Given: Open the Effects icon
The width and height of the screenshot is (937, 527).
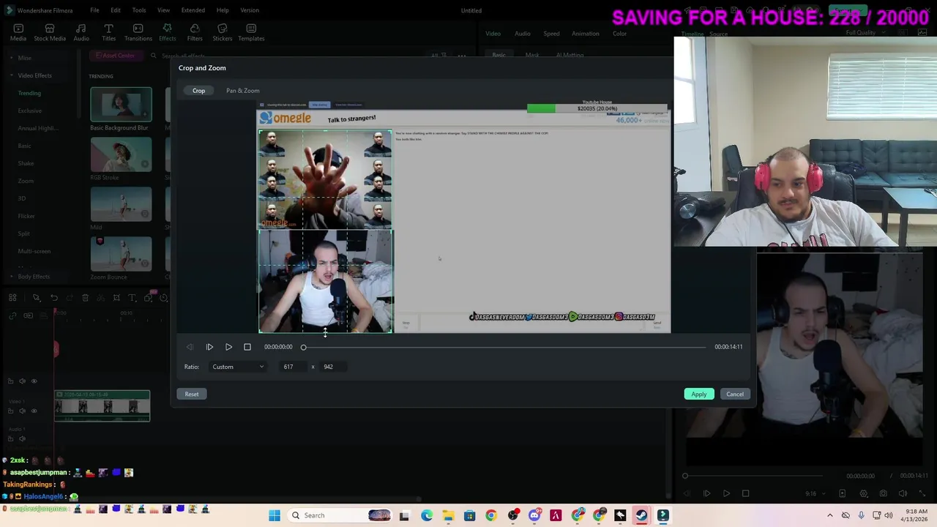Looking at the screenshot, I should pyautogui.click(x=167, y=33).
